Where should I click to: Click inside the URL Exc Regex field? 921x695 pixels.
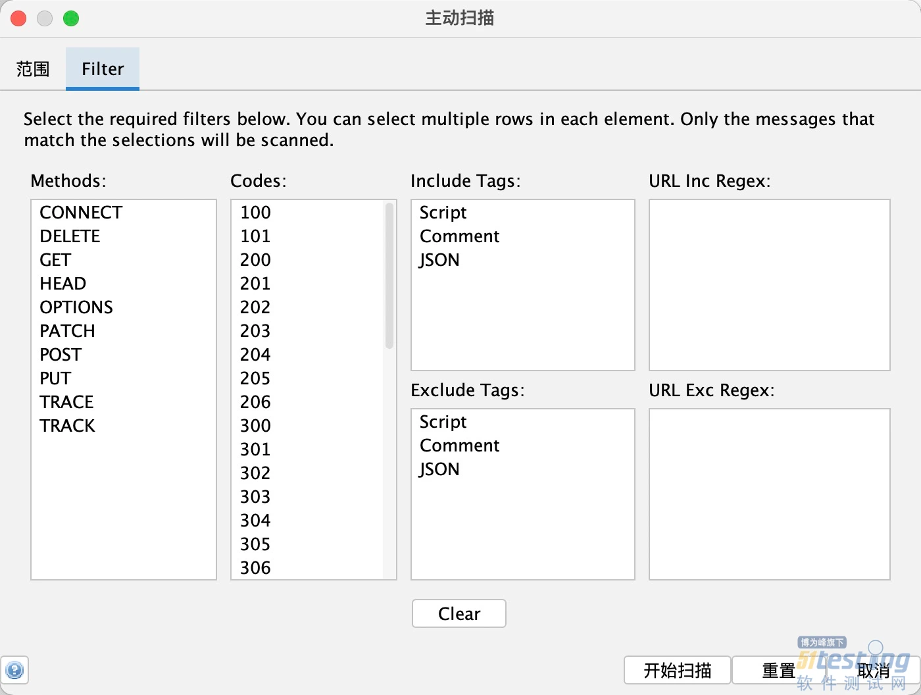point(769,494)
